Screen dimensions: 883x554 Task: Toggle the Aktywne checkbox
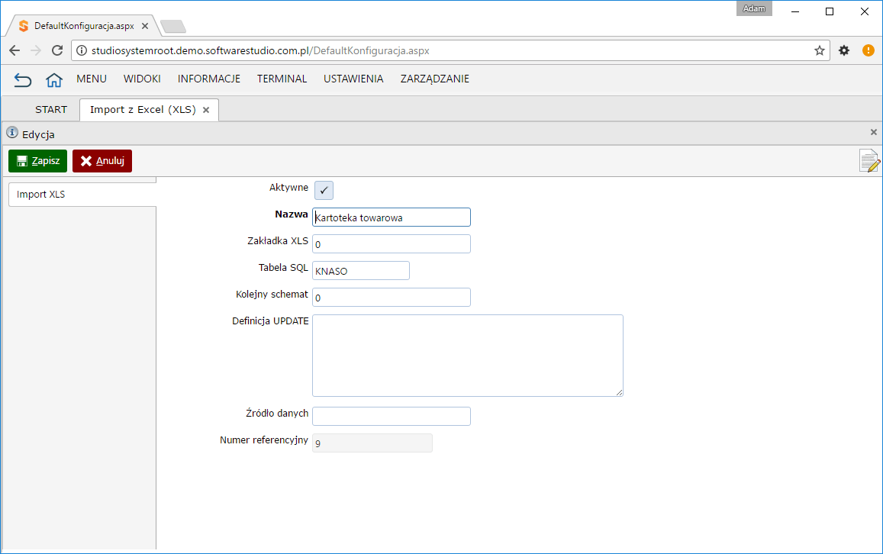(x=324, y=190)
